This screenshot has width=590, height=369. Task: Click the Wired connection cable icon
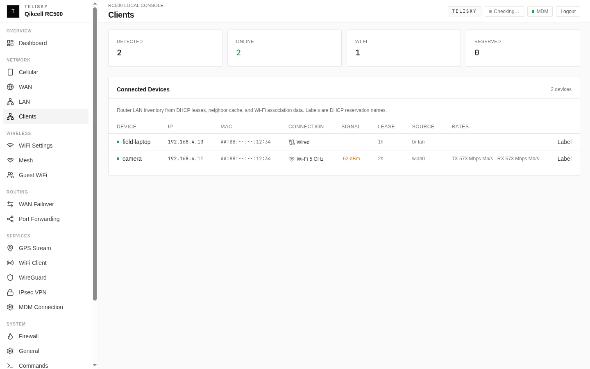point(292,142)
